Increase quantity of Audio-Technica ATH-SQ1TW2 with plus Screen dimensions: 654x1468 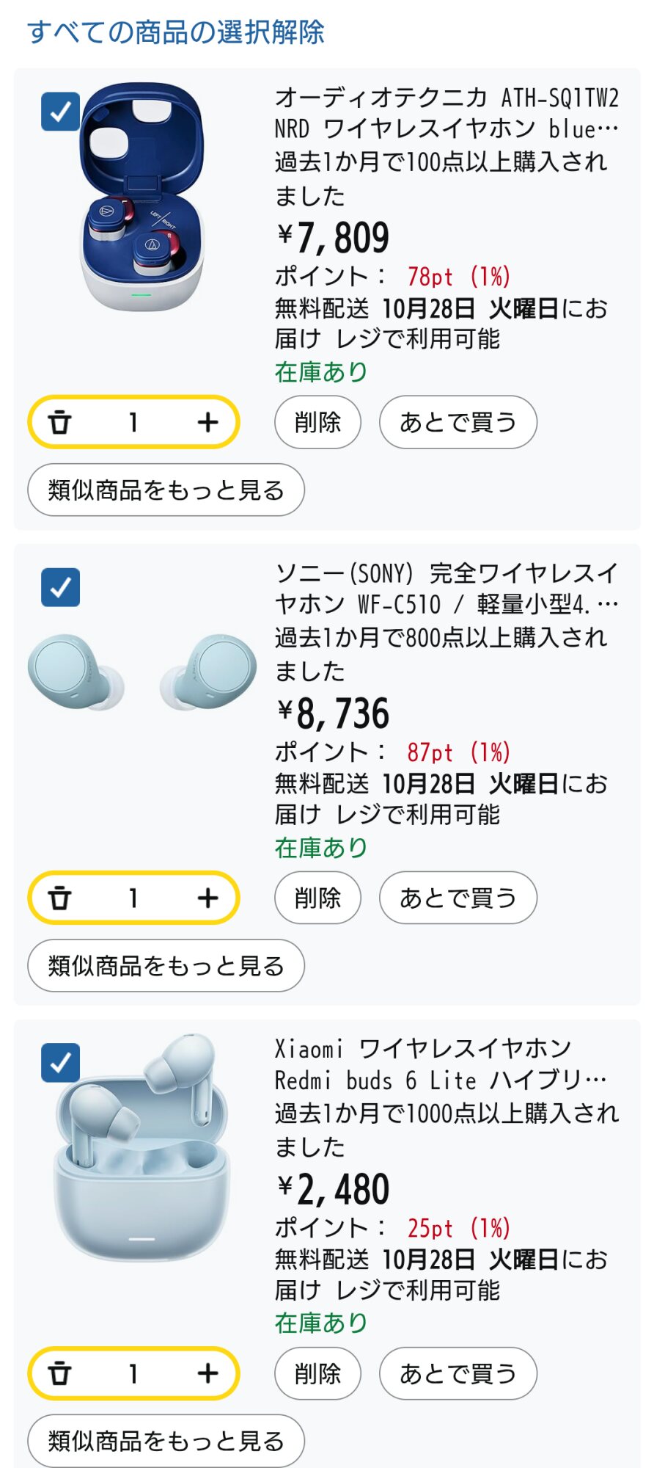pos(208,423)
